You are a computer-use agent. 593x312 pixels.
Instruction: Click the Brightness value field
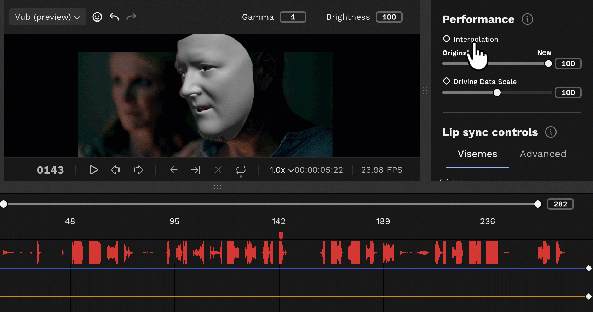(x=389, y=17)
